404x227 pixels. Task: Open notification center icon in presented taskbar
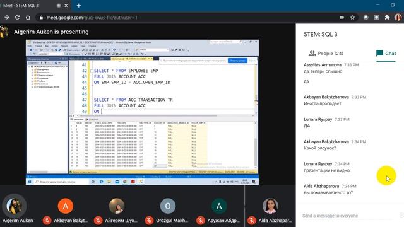[x=254, y=182]
